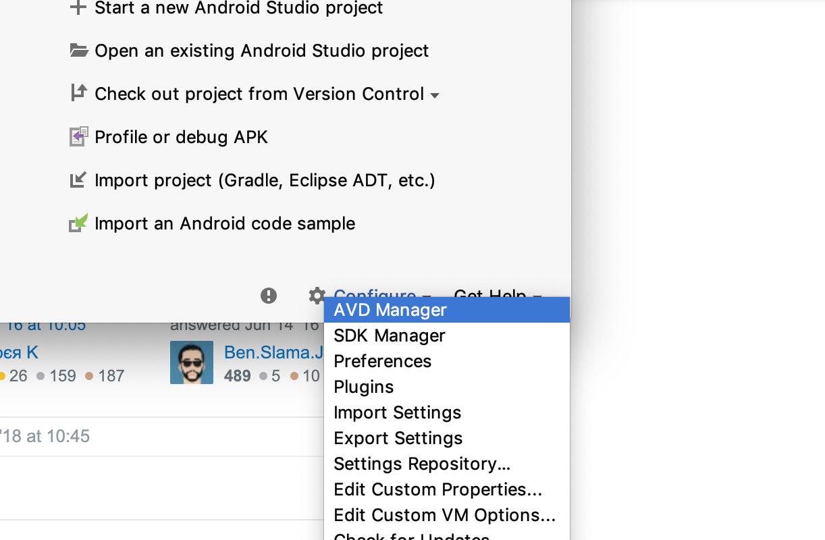Click the Profile or debug APK icon
Image resolution: width=825 pixels, height=540 pixels.
(79, 136)
